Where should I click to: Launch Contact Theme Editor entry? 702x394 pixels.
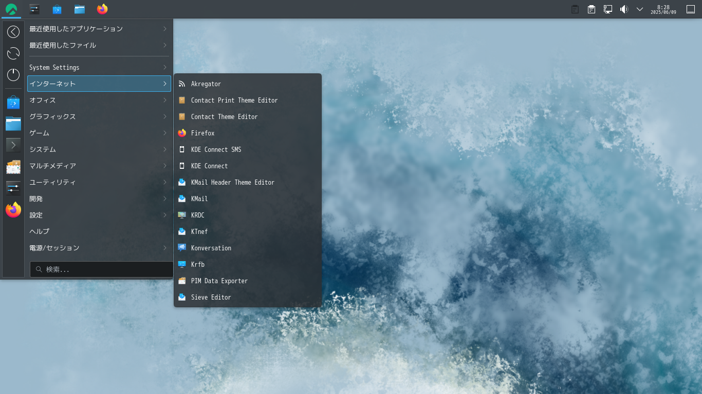click(248, 116)
